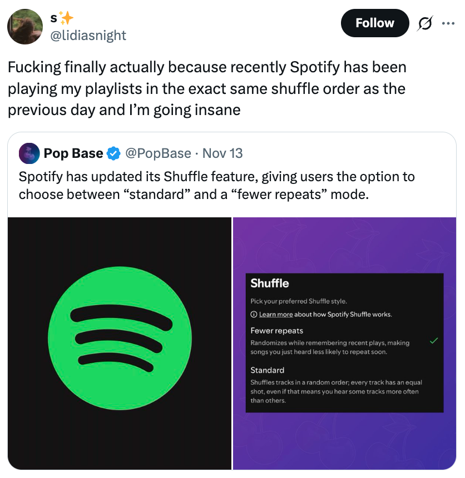
Task: Click the Follow button
Action: coord(374,23)
